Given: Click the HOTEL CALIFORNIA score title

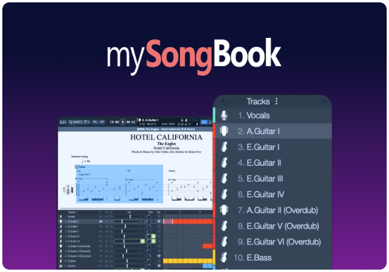Looking at the screenshot, I should tap(166, 137).
